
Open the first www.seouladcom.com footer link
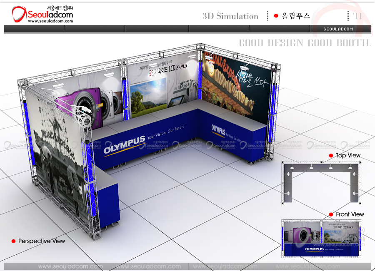pos(70,266)
